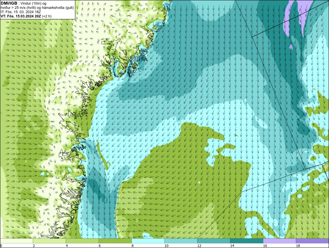Click the 12–14 m/s teal legend swatch
The height and width of the screenshot is (248, 329).
[214, 241]
